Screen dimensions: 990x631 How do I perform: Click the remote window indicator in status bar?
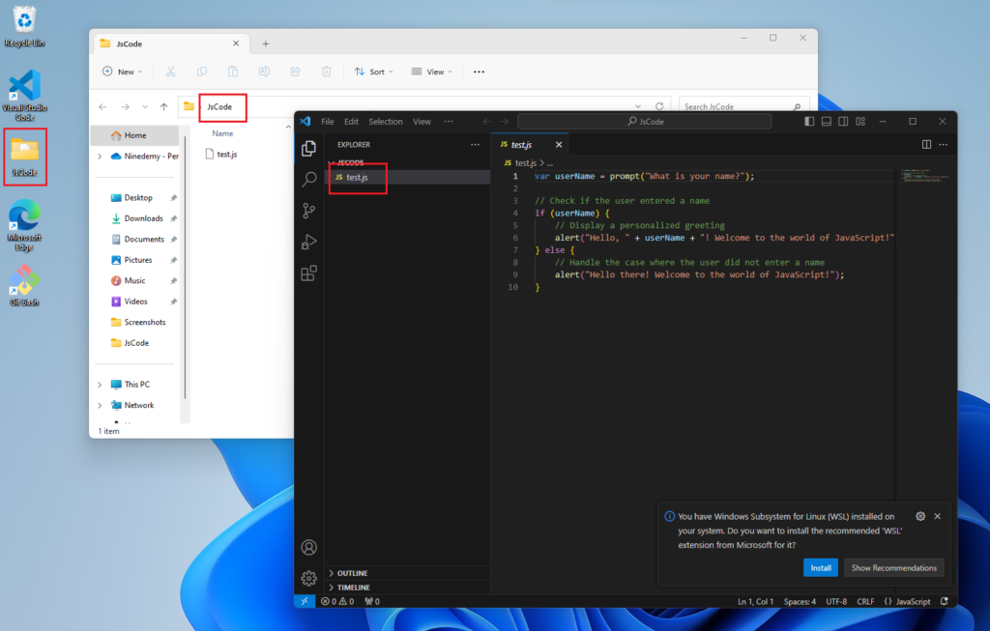click(x=305, y=601)
